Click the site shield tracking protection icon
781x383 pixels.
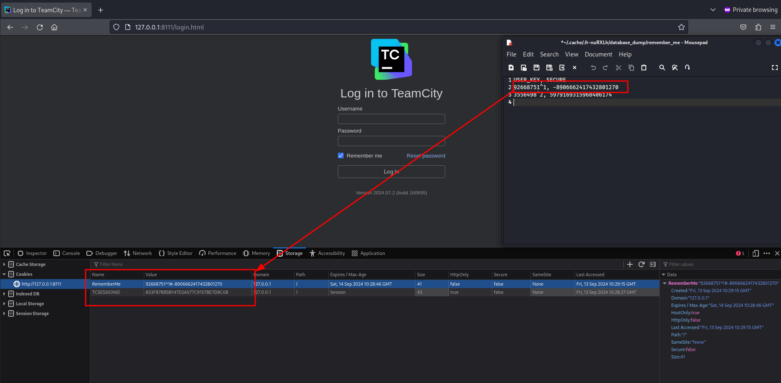[116, 27]
